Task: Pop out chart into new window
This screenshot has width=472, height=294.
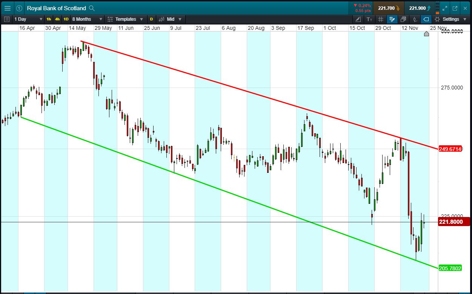Action: [x=455, y=8]
